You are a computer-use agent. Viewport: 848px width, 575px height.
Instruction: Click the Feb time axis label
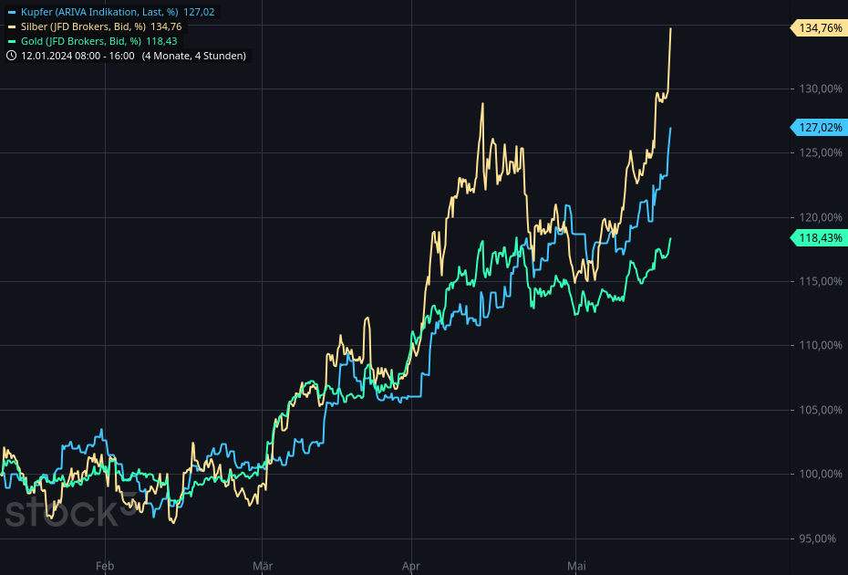105,566
